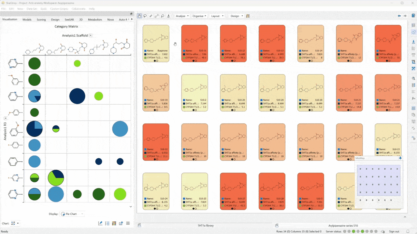Switch to the Scoring tab
417x234 pixels.
(x=41, y=19)
